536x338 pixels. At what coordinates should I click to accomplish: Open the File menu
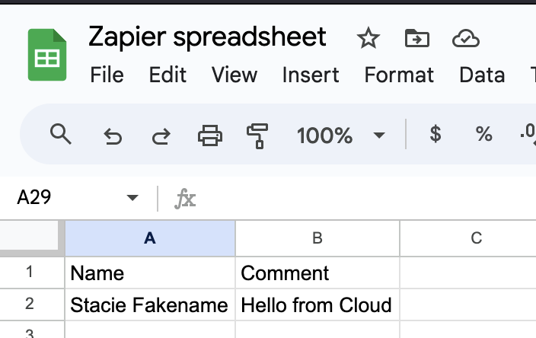coord(107,75)
